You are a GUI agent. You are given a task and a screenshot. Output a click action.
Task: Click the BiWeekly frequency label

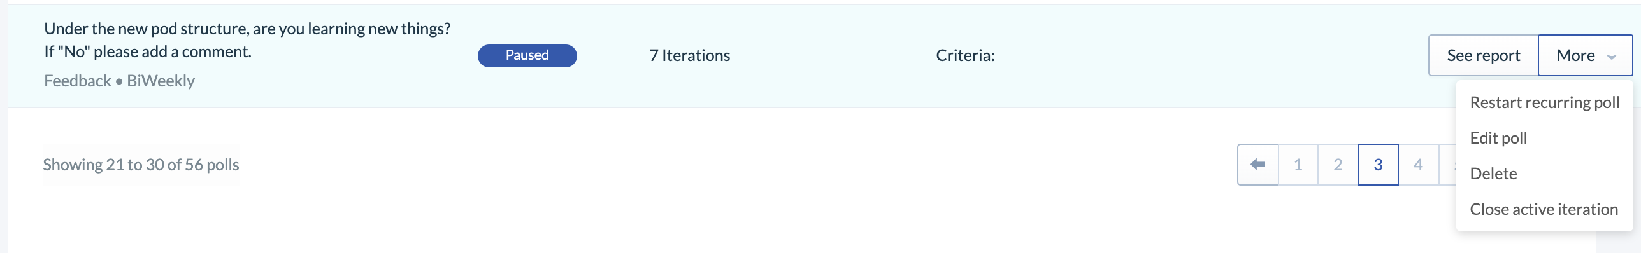click(x=161, y=81)
